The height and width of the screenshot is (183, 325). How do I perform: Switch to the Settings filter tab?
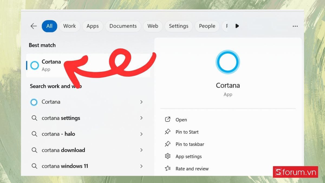click(178, 26)
